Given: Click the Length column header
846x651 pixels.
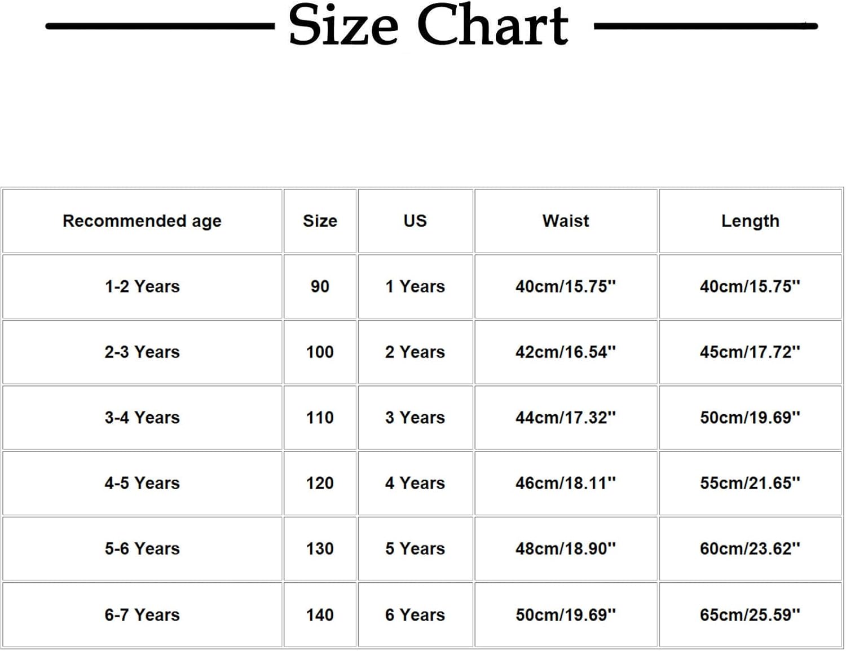Looking at the screenshot, I should (x=750, y=221).
